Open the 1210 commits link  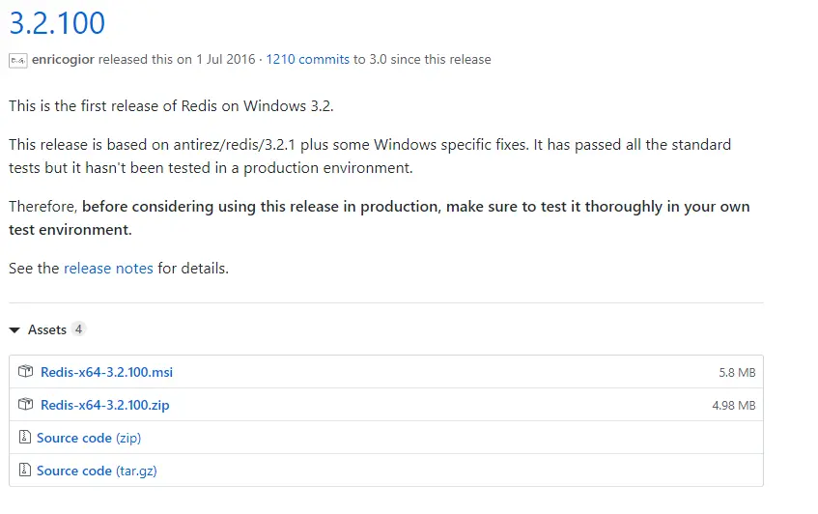click(x=307, y=60)
